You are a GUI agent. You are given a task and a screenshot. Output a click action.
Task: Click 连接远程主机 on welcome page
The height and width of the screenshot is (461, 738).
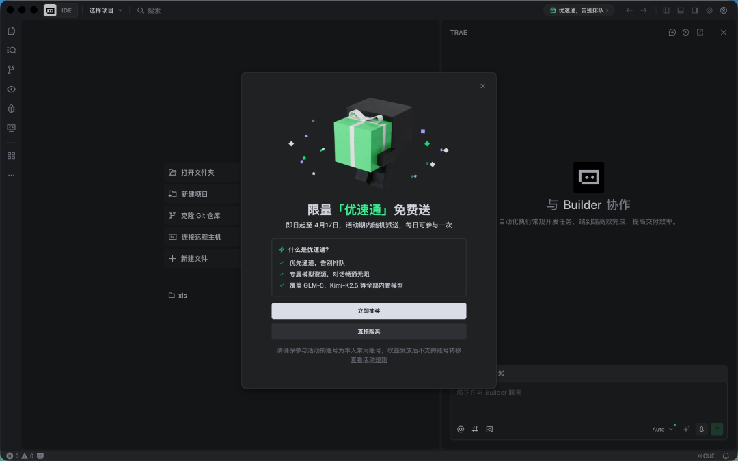[203, 237]
